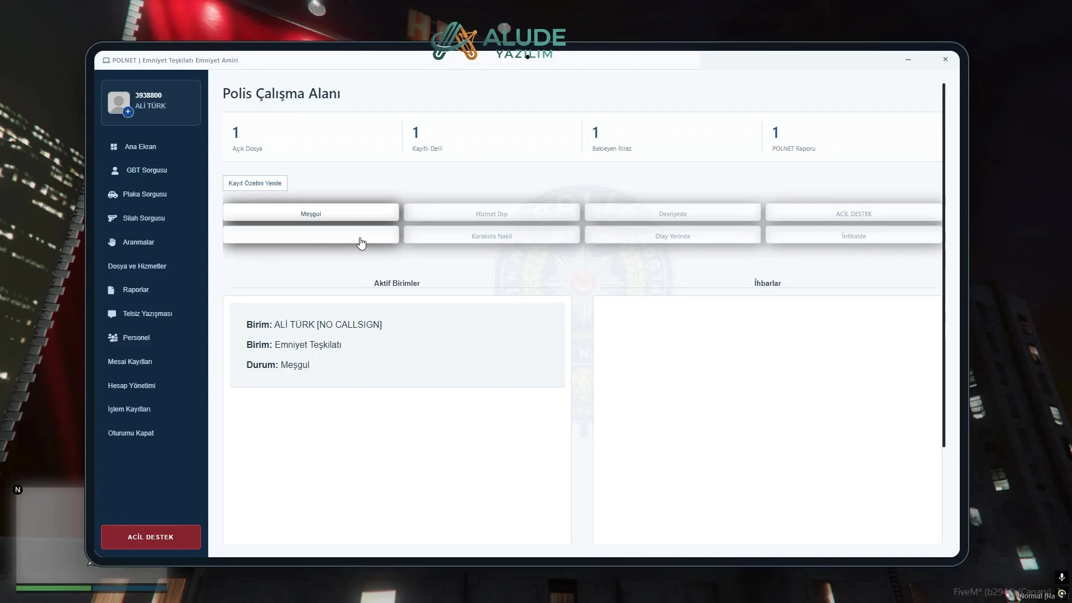Set status to Meşgul
1072x603 pixels.
coord(311,214)
